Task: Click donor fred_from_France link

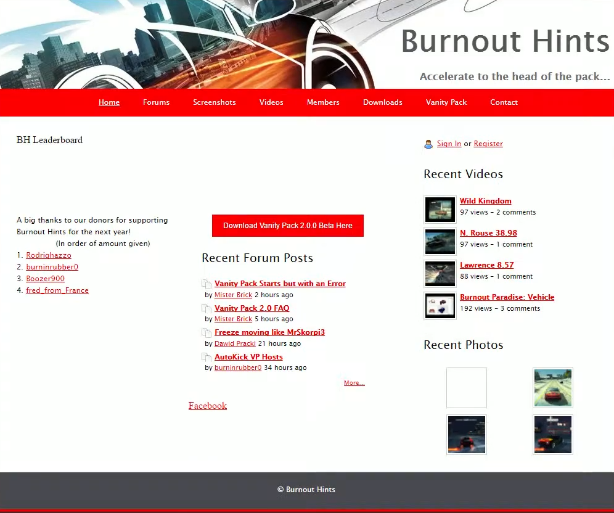Action: click(x=57, y=290)
